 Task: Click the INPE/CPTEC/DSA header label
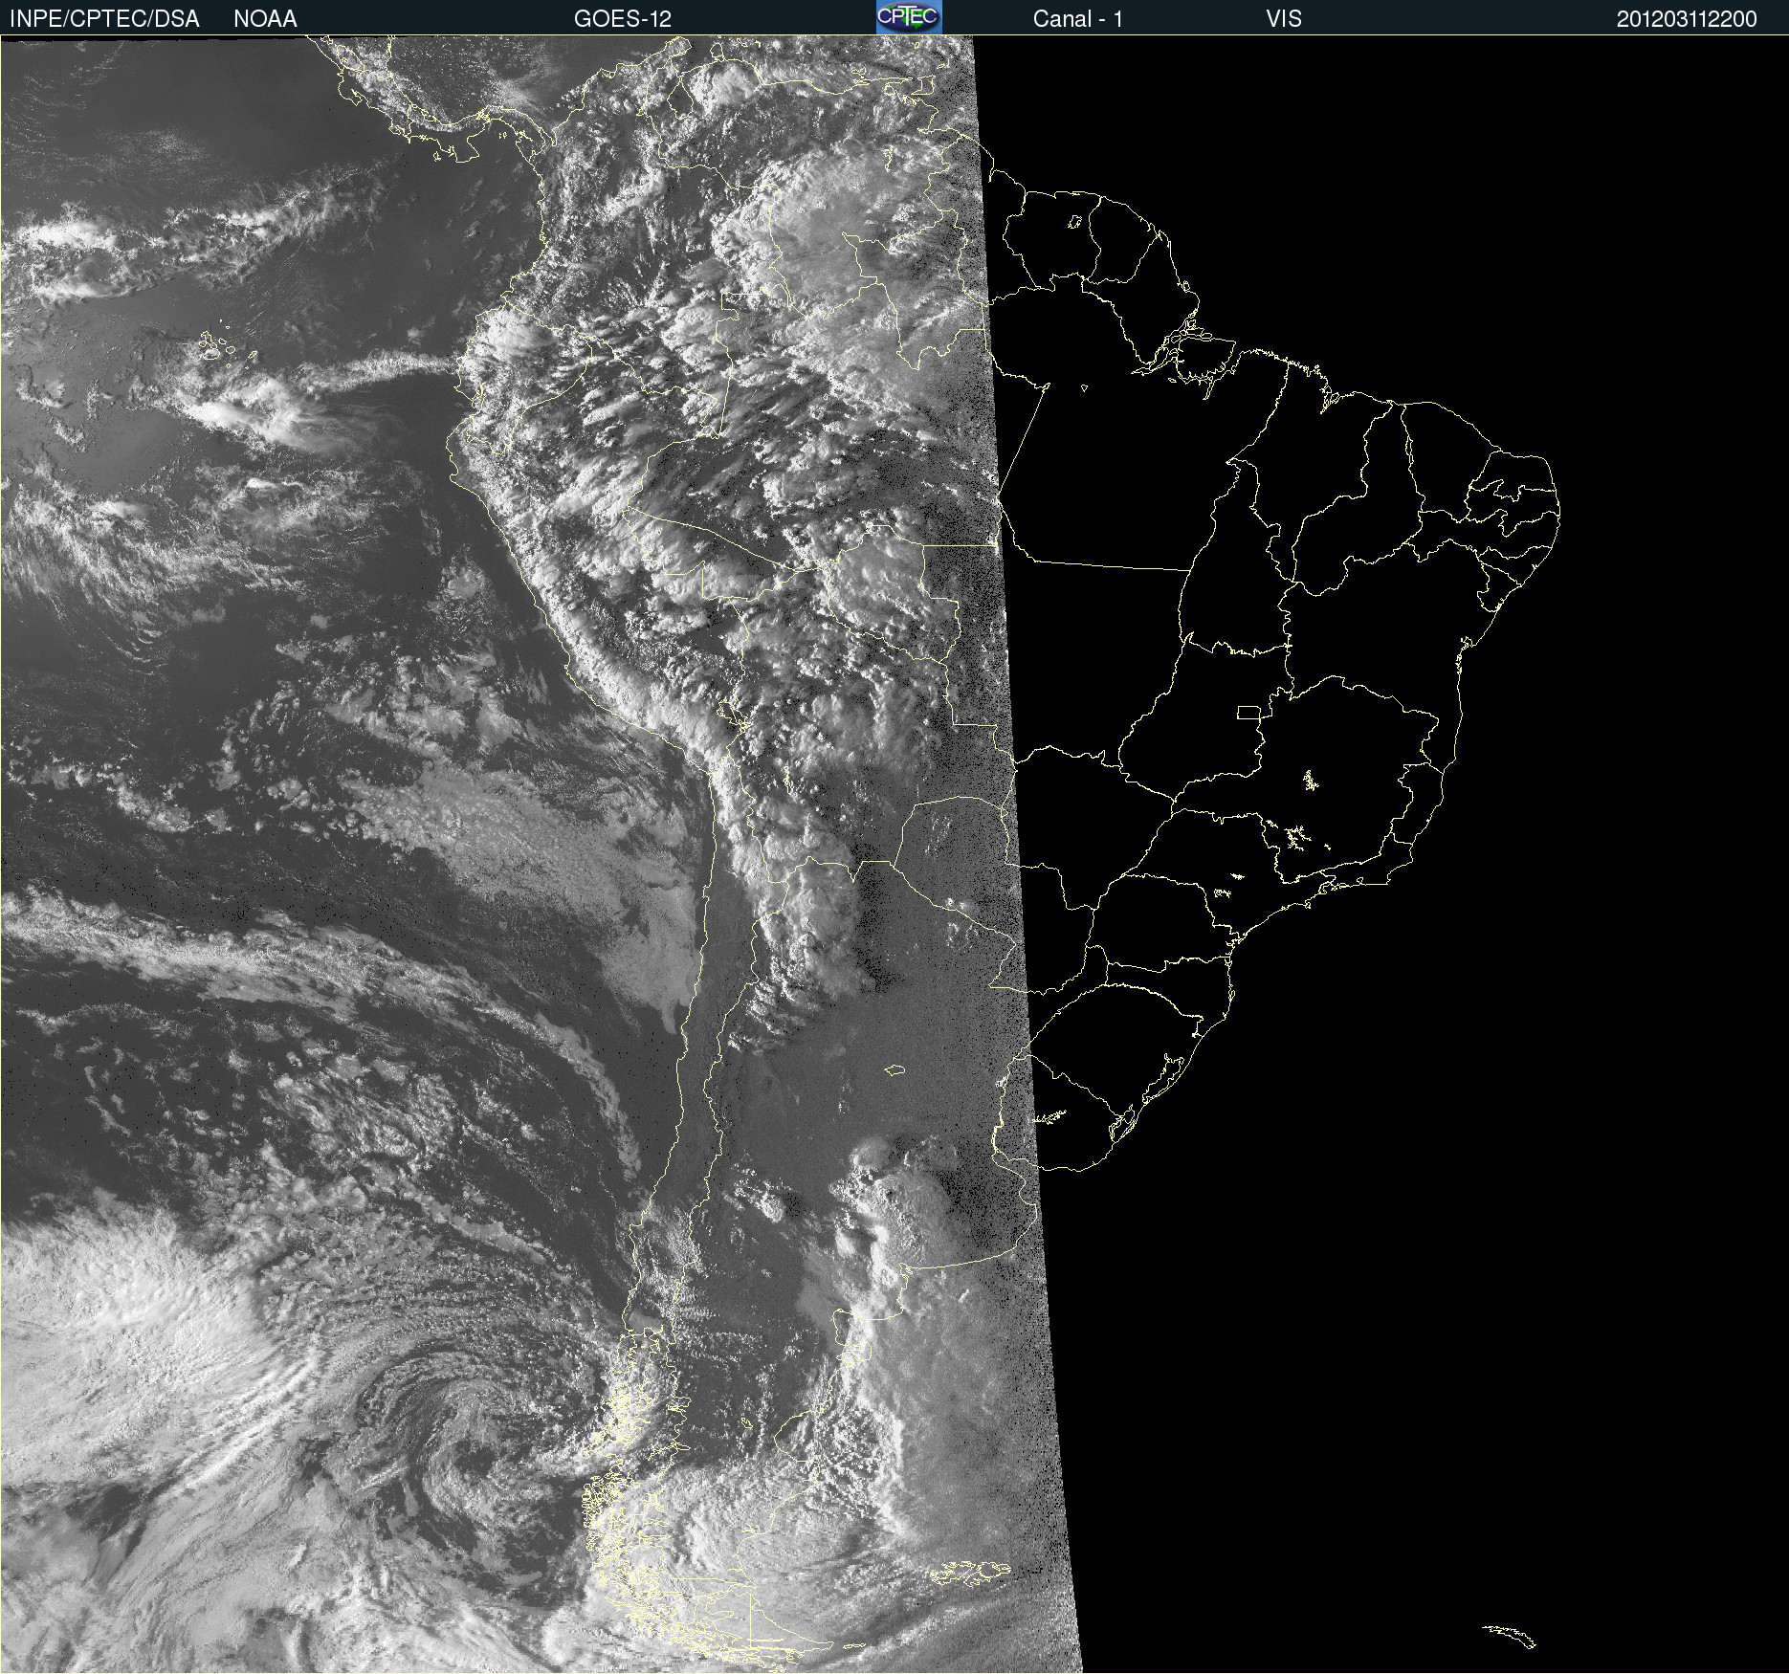click(x=104, y=19)
